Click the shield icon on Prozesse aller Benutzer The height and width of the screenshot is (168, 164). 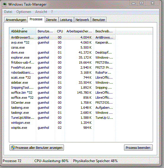pos(13,148)
